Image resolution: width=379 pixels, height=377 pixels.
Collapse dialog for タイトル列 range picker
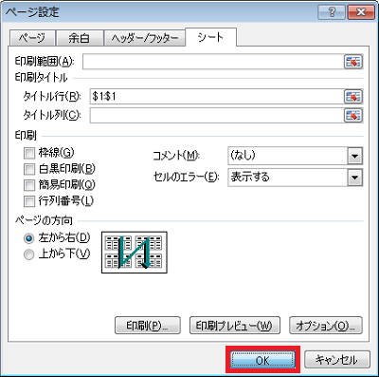click(x=353, y=115)
